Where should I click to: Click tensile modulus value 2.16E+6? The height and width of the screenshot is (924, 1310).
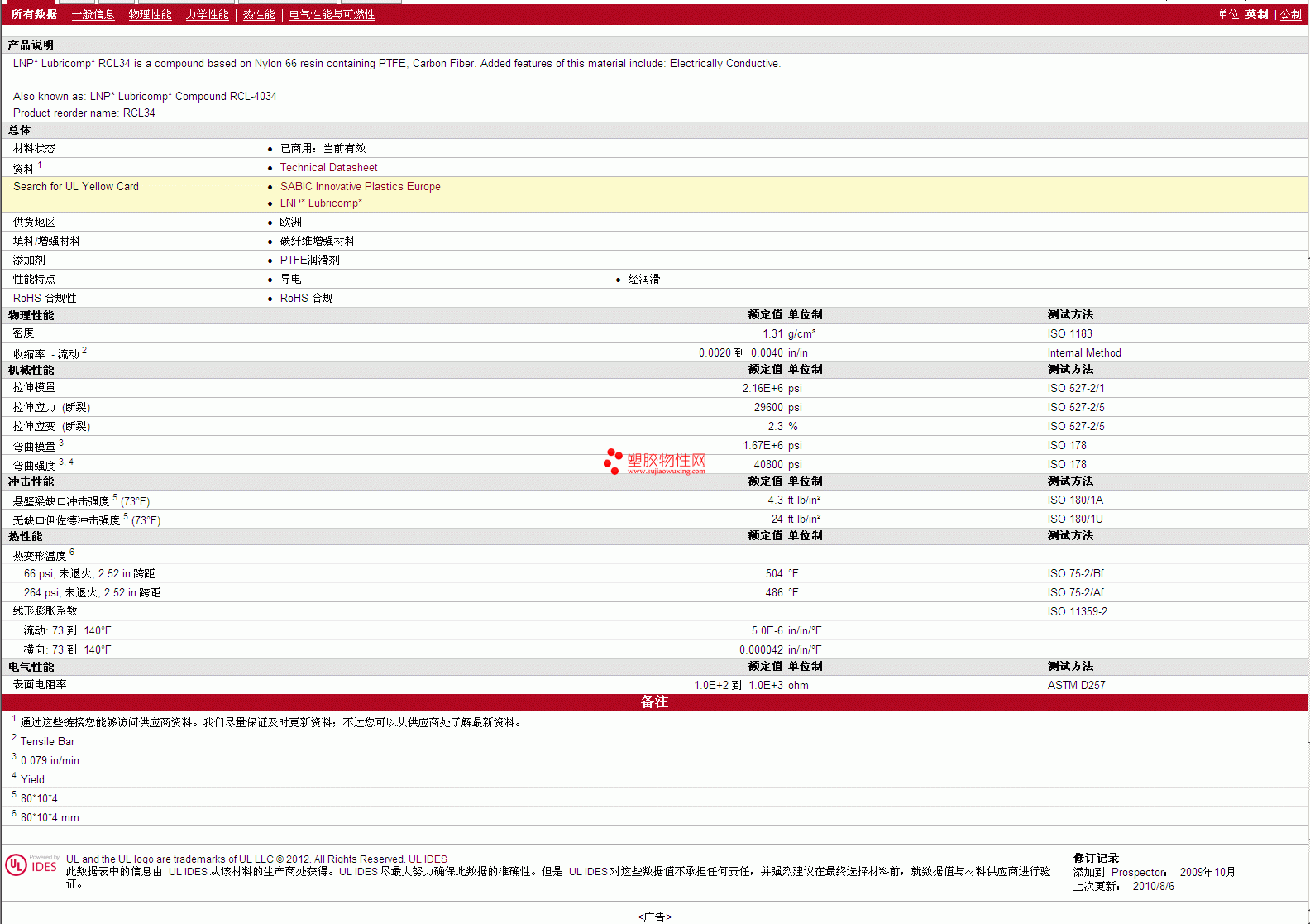coord(763,389)
